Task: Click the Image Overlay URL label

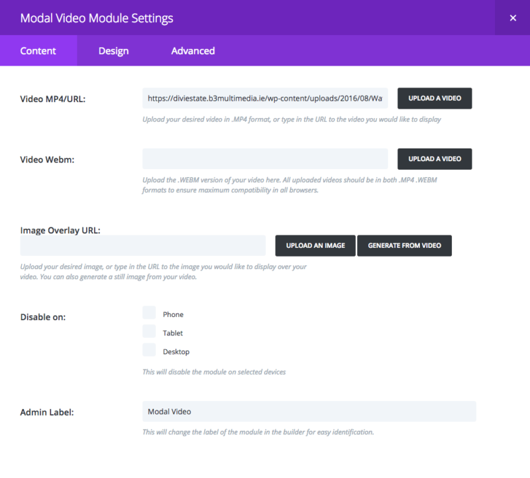Action: 60,230
